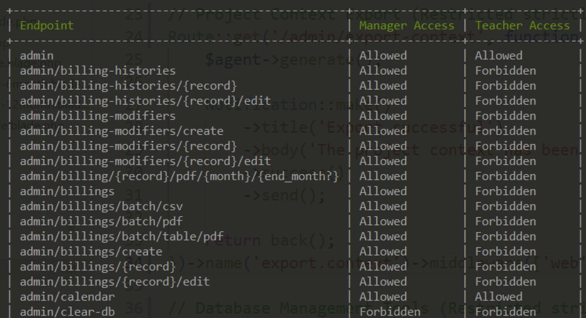
Task: Click Manager Allowed value for admin/billings row
Action: click(x=383, y=191)
